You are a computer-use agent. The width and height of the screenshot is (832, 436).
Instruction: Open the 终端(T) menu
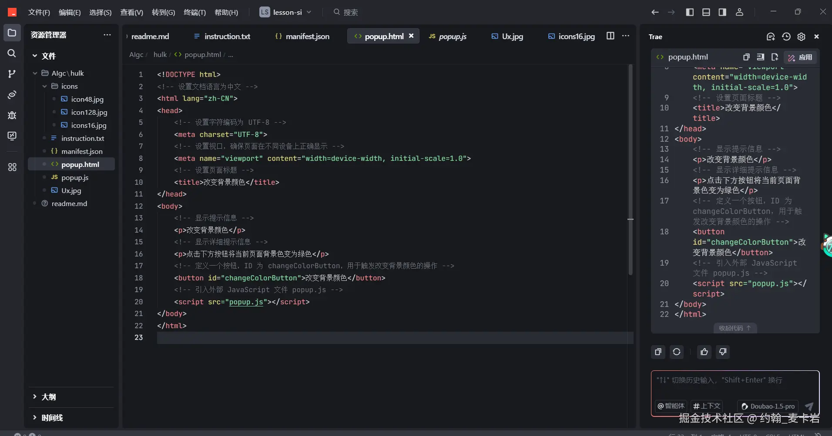click(x=195, y=12)
